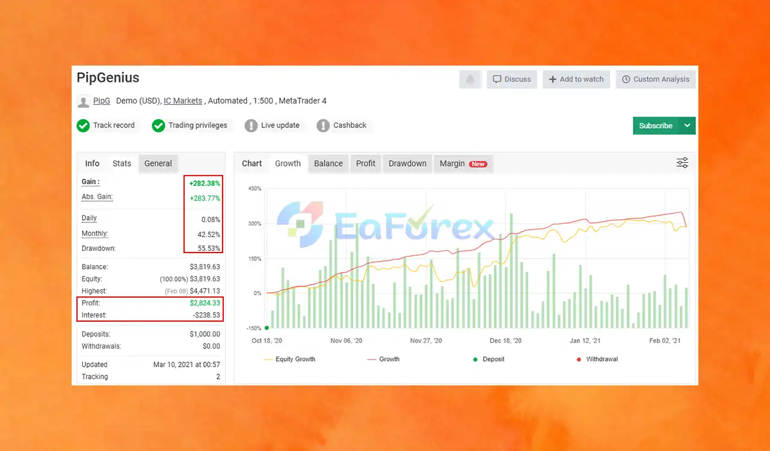Click the Dec 18, '20 axis label
This screenshot has width=770, height=451.
[505, 340]
